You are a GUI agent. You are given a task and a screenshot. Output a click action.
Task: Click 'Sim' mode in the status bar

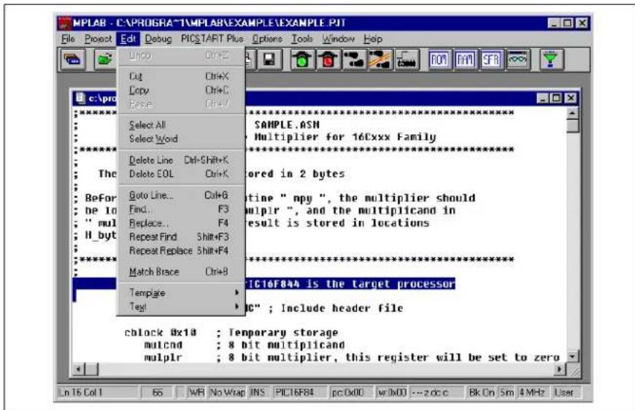pos(507,392)
